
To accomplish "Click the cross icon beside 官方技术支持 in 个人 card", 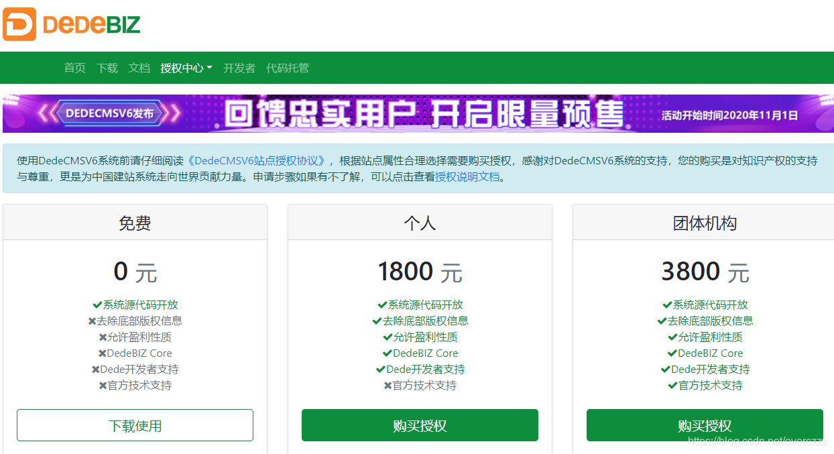I will tap(388, 386).
